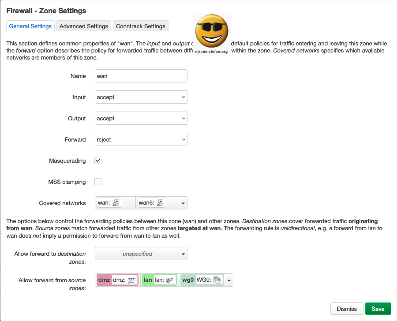This screenshot has height=321, width=397.
Task: Select the General Settings tab
Action: pyautogui.click(x=30, y=26)
